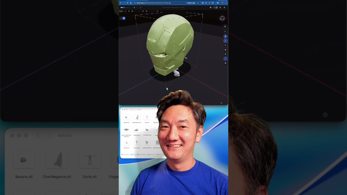Toggle the light/dark theme switch
Screen dimensions: 347x195
point(216,8)
